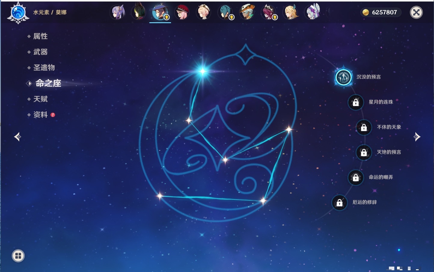Viewport: 434px width, 272px height.
Task: Click the 厄运的修辞 label
Action: pos(365,202)
